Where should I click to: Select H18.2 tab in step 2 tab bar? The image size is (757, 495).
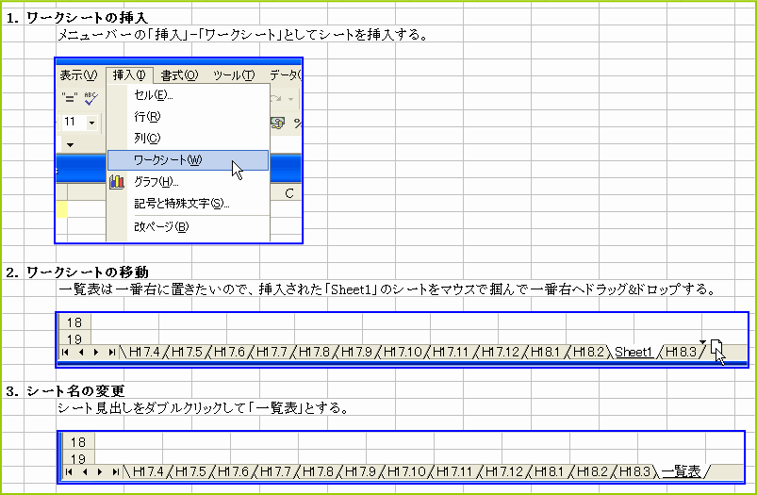(588, 352)
